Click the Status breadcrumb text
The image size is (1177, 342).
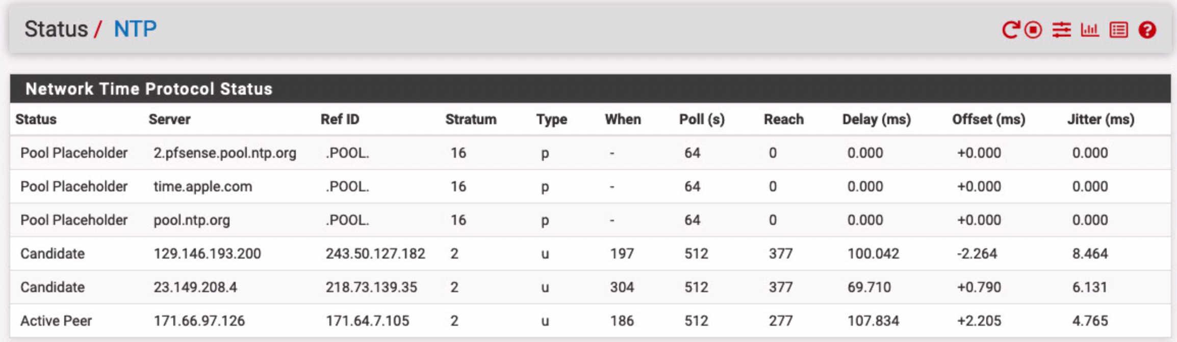point(56,29)
